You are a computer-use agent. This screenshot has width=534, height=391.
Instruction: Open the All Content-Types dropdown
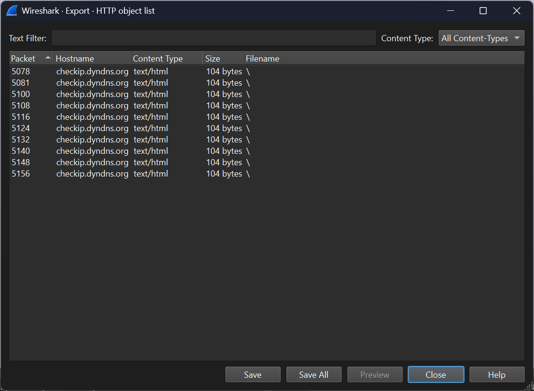[481, 38]
